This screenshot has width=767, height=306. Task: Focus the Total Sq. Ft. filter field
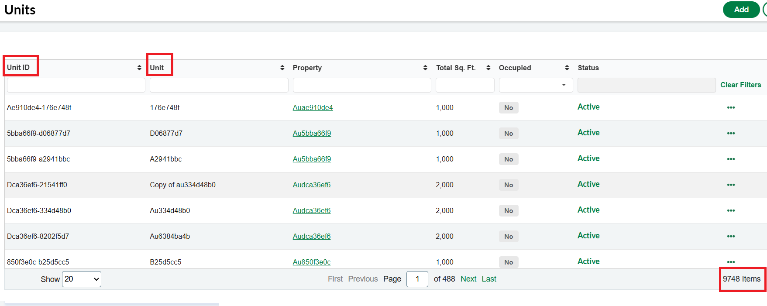pyautogui.click(x=465, y=85)
